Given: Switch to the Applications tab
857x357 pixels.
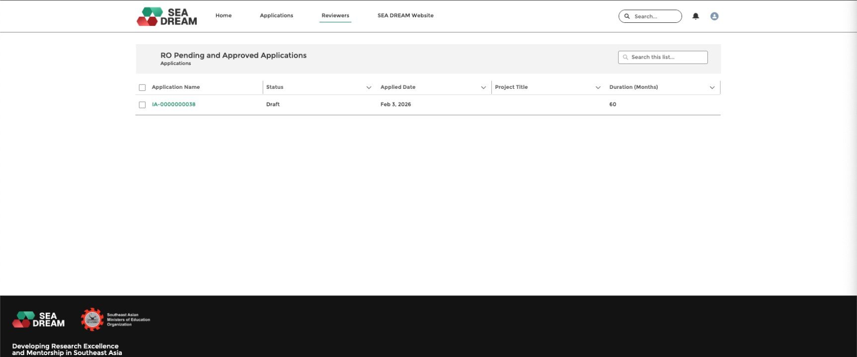Looking at the screenshot, I should coord(276,15).
